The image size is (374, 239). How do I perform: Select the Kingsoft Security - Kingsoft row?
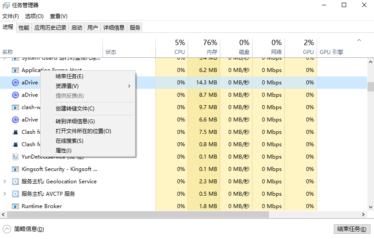pyautogui.click(x=183, y=169)
